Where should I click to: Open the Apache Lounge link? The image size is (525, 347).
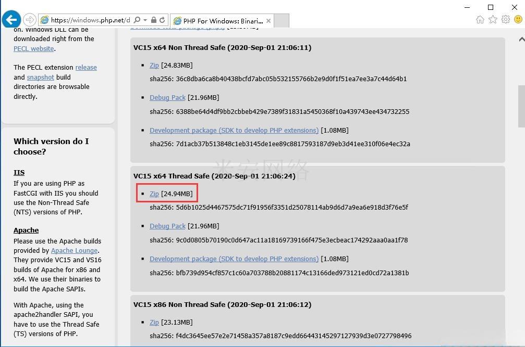[75, 250]
